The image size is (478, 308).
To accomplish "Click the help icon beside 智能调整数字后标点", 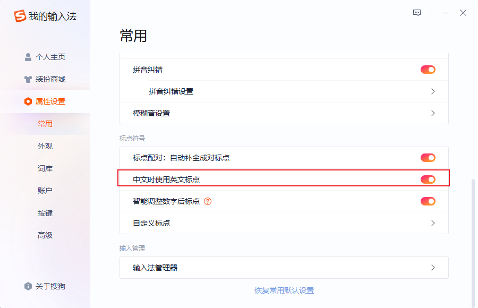I will coord(208,201).
